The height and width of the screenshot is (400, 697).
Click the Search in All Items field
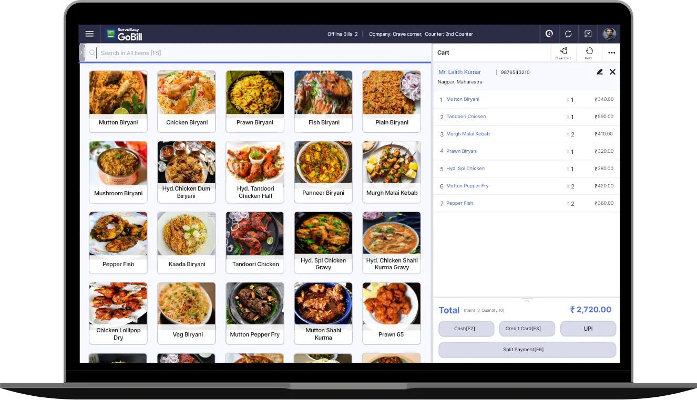(x=263, y=53)
